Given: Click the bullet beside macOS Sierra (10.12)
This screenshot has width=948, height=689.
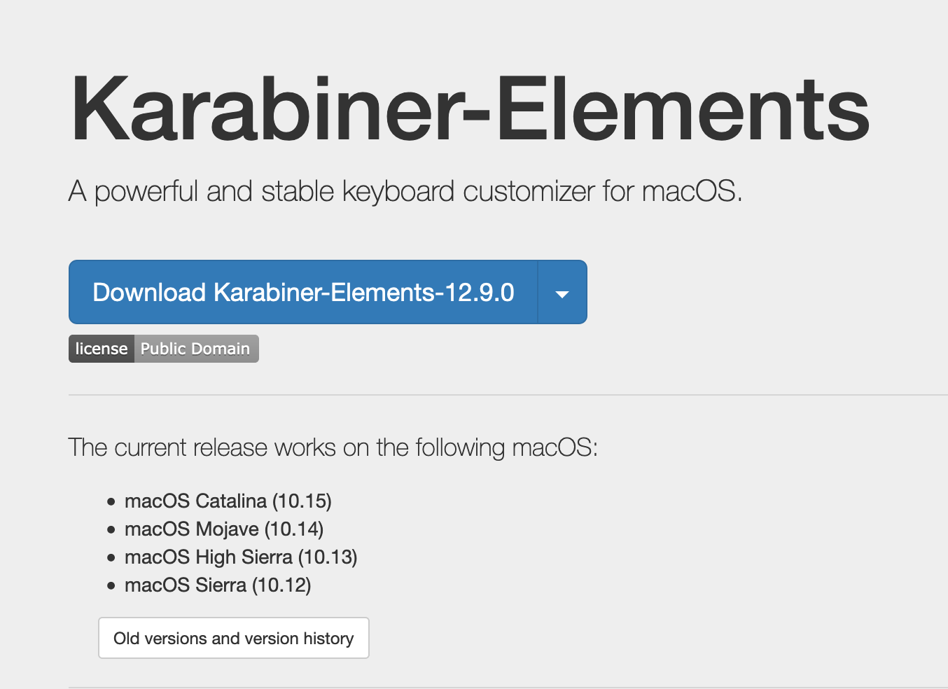Looking at the screenshot, I should (x=111, y=586).
